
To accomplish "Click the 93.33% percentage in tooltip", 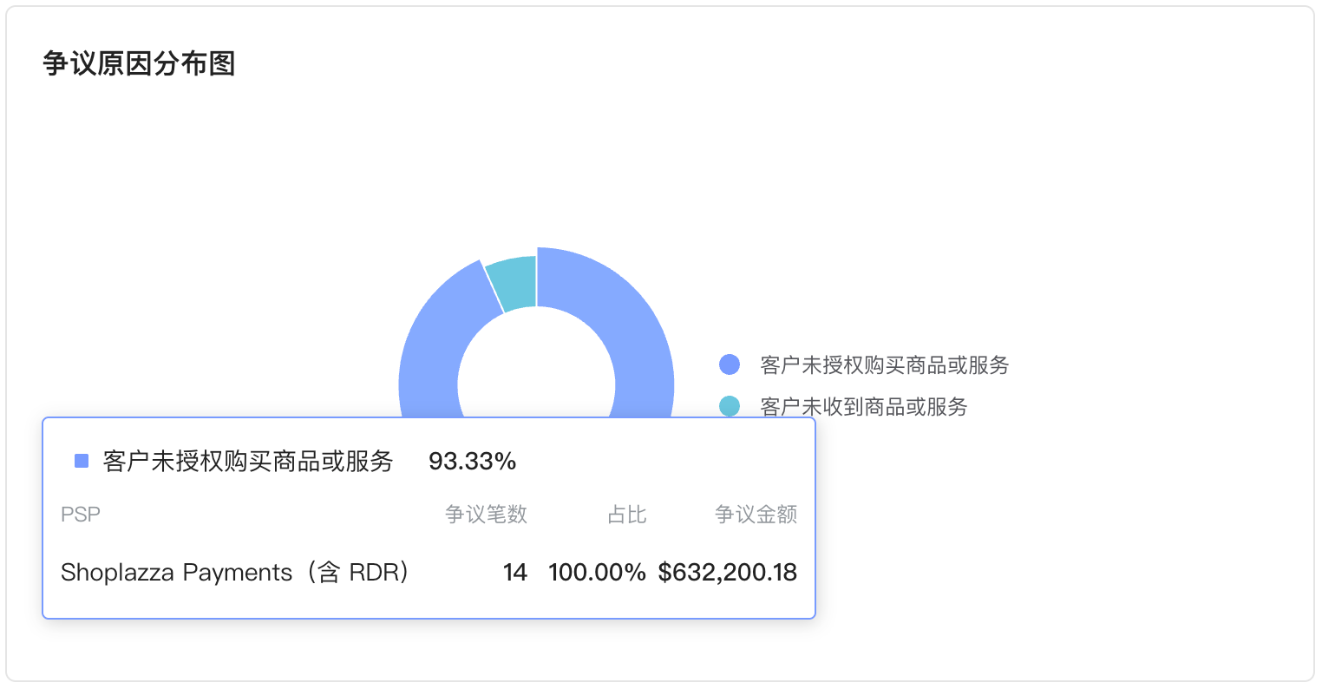I will [x=472, y=461].
